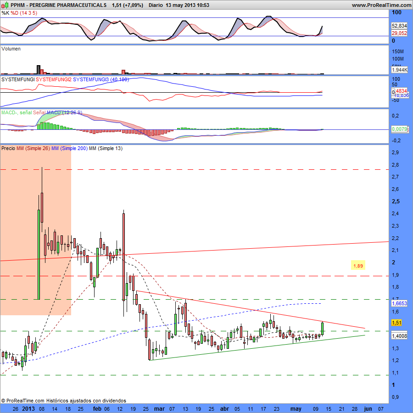
Task: Click the may month label on time axis
Action: 296,409
